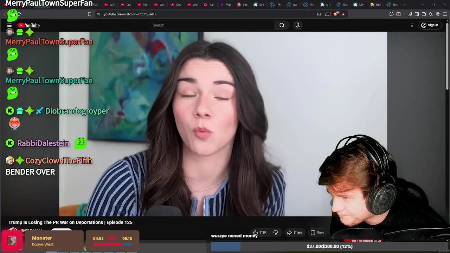
Task: Start voice search with the microphone
Action: (298, 25)
